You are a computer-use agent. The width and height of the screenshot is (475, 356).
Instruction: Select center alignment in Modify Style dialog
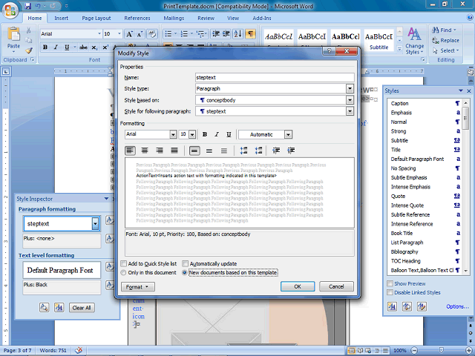pyautogui.click(x=145, y=151)
